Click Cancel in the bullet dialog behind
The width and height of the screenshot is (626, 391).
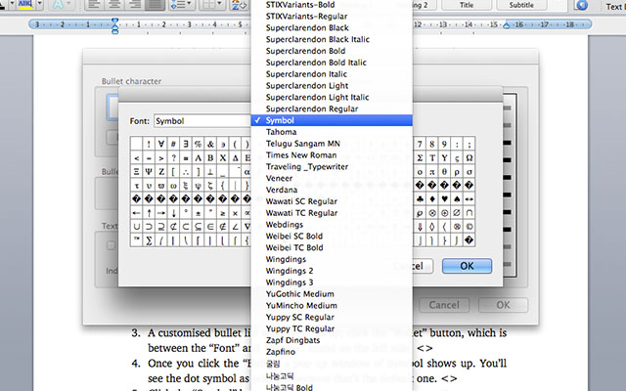pyautogui.click(x=444, y=305)
